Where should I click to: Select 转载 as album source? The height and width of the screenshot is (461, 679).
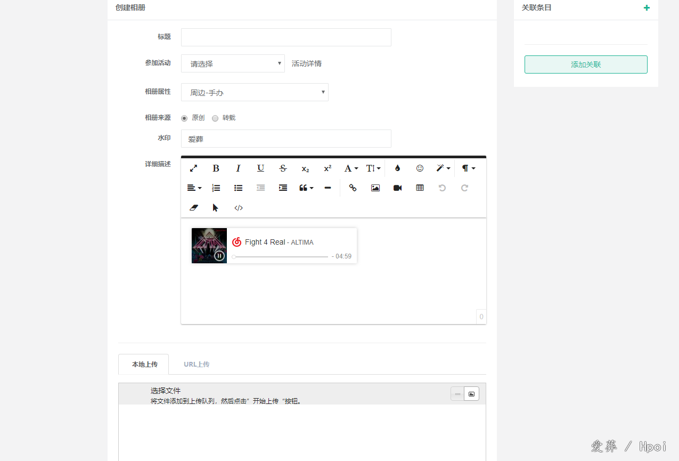tap(215, 118)
